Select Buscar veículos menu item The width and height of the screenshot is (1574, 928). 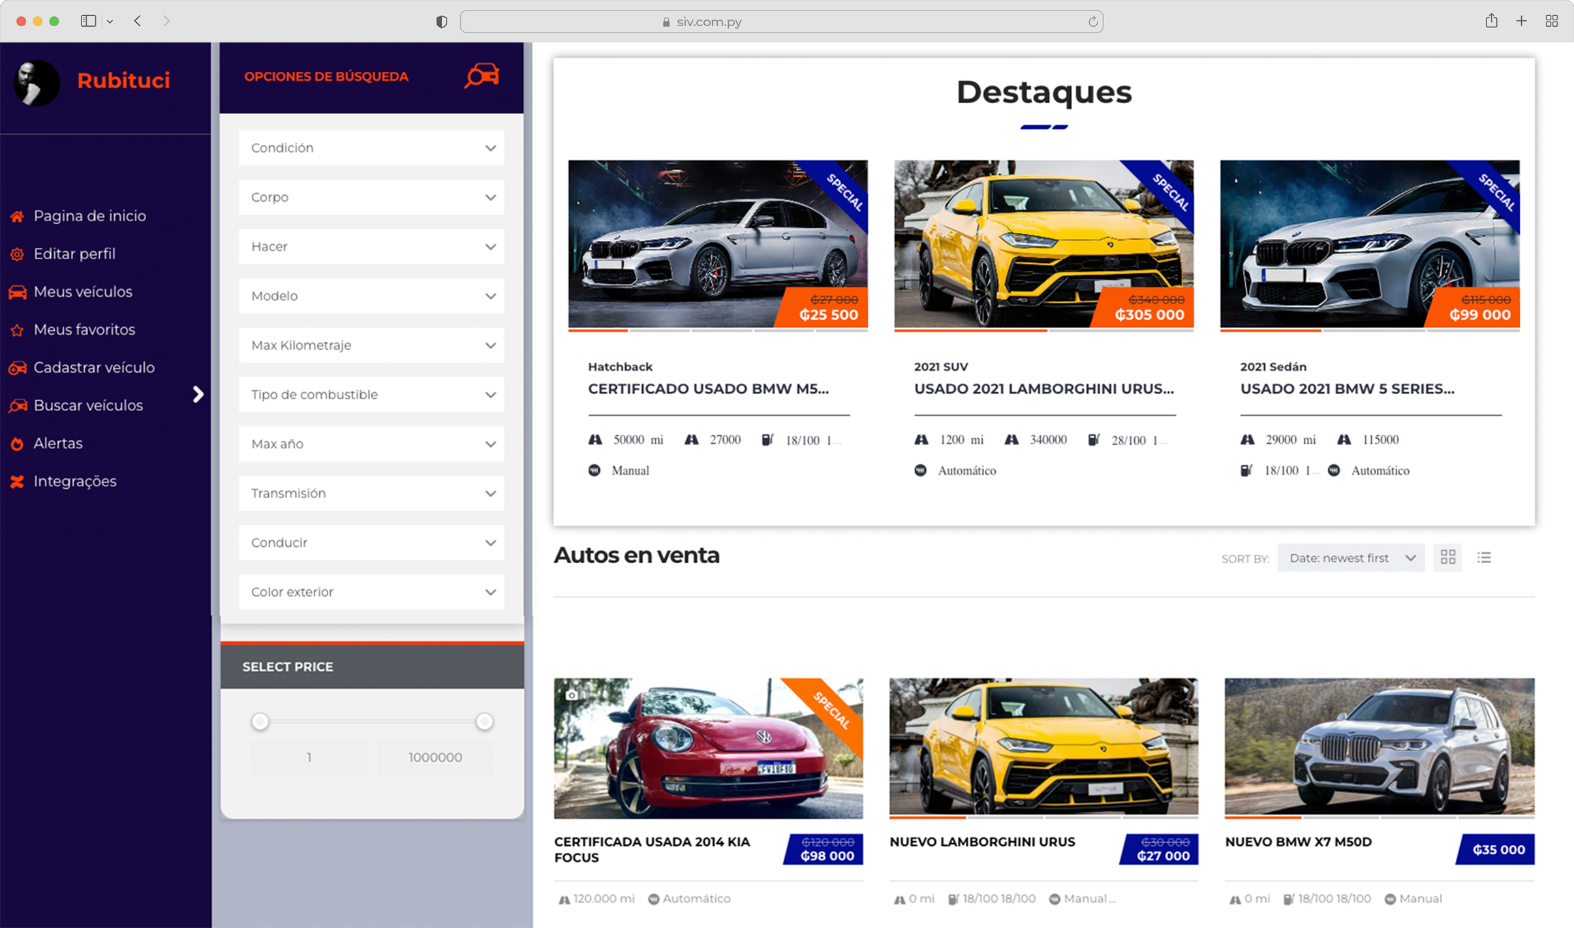tap(88, 405)
